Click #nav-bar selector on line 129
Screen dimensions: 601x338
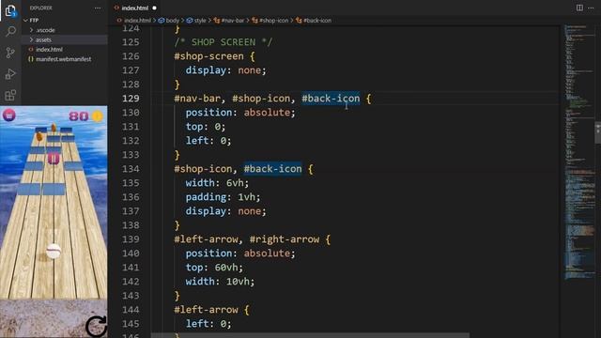[197, 99]
